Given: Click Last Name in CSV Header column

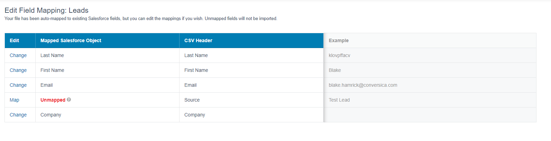Looking at the screenshot, I should (x=196, y=55).
